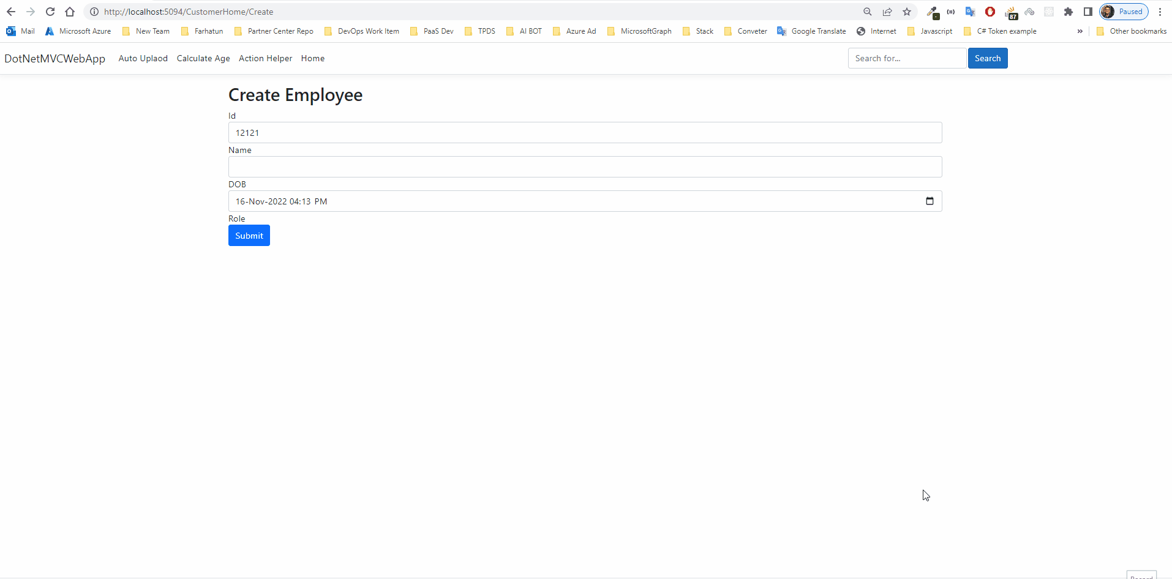Open the Mail bookmark
Viewport: 1172px width, 579px height.
pos(20,31)
